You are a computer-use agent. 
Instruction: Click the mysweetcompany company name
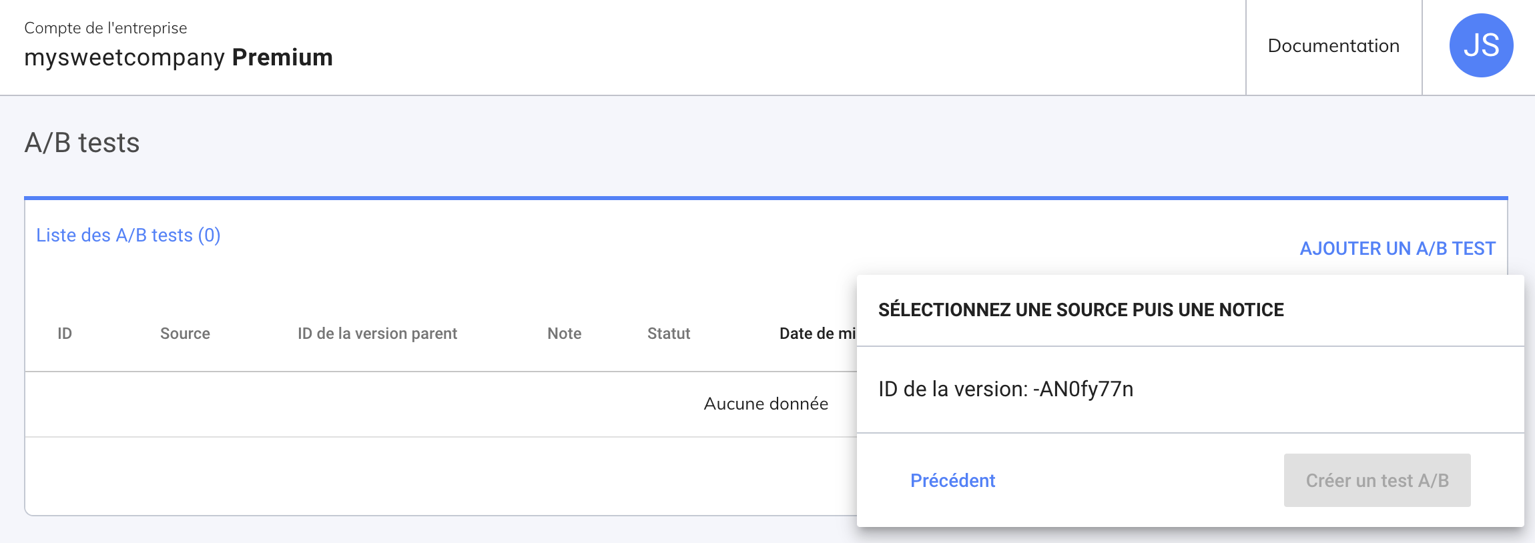pos(124,58)
